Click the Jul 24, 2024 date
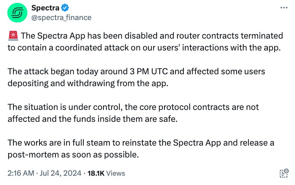The height and width of the screenshot is (185, 295). (x=60, y=173)
